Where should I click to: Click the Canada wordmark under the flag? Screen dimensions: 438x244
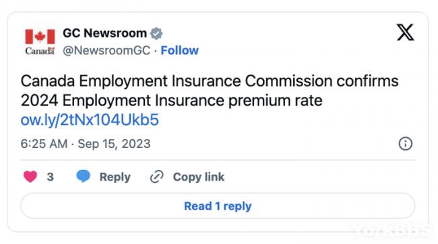40,51
